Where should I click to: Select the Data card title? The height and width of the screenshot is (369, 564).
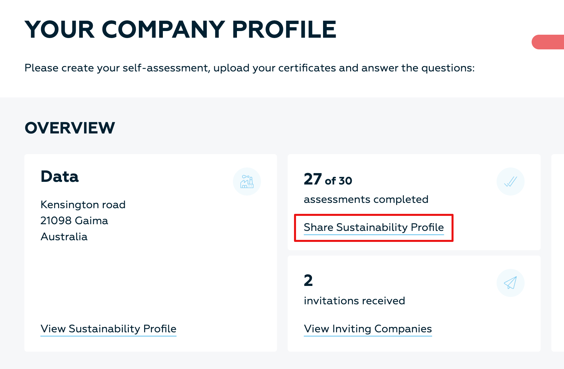(x=60, y=176)
